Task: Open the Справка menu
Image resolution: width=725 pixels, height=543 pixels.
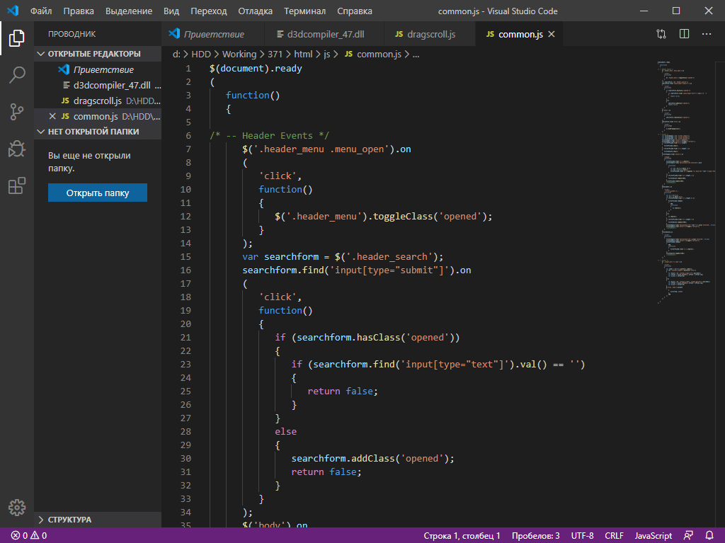Action: pyautogui.click(x=355, y=11)
